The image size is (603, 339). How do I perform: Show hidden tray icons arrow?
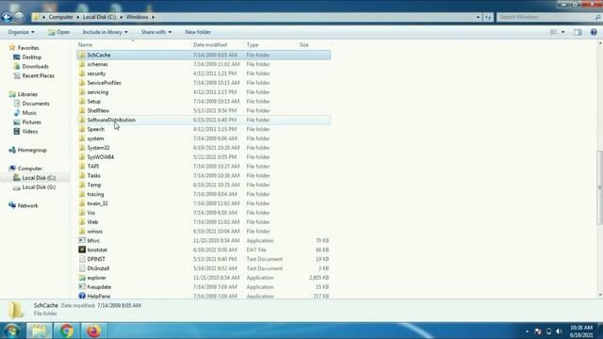[x=527, y=331]
